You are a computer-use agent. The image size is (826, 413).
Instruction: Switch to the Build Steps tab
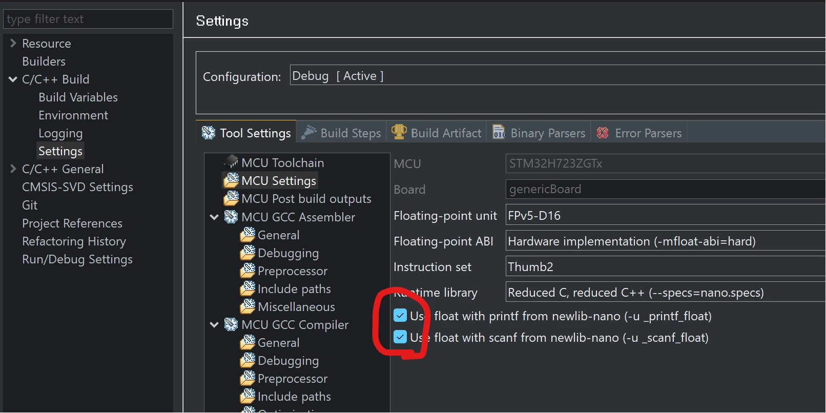pyautogui.click(x=341, y=133)
